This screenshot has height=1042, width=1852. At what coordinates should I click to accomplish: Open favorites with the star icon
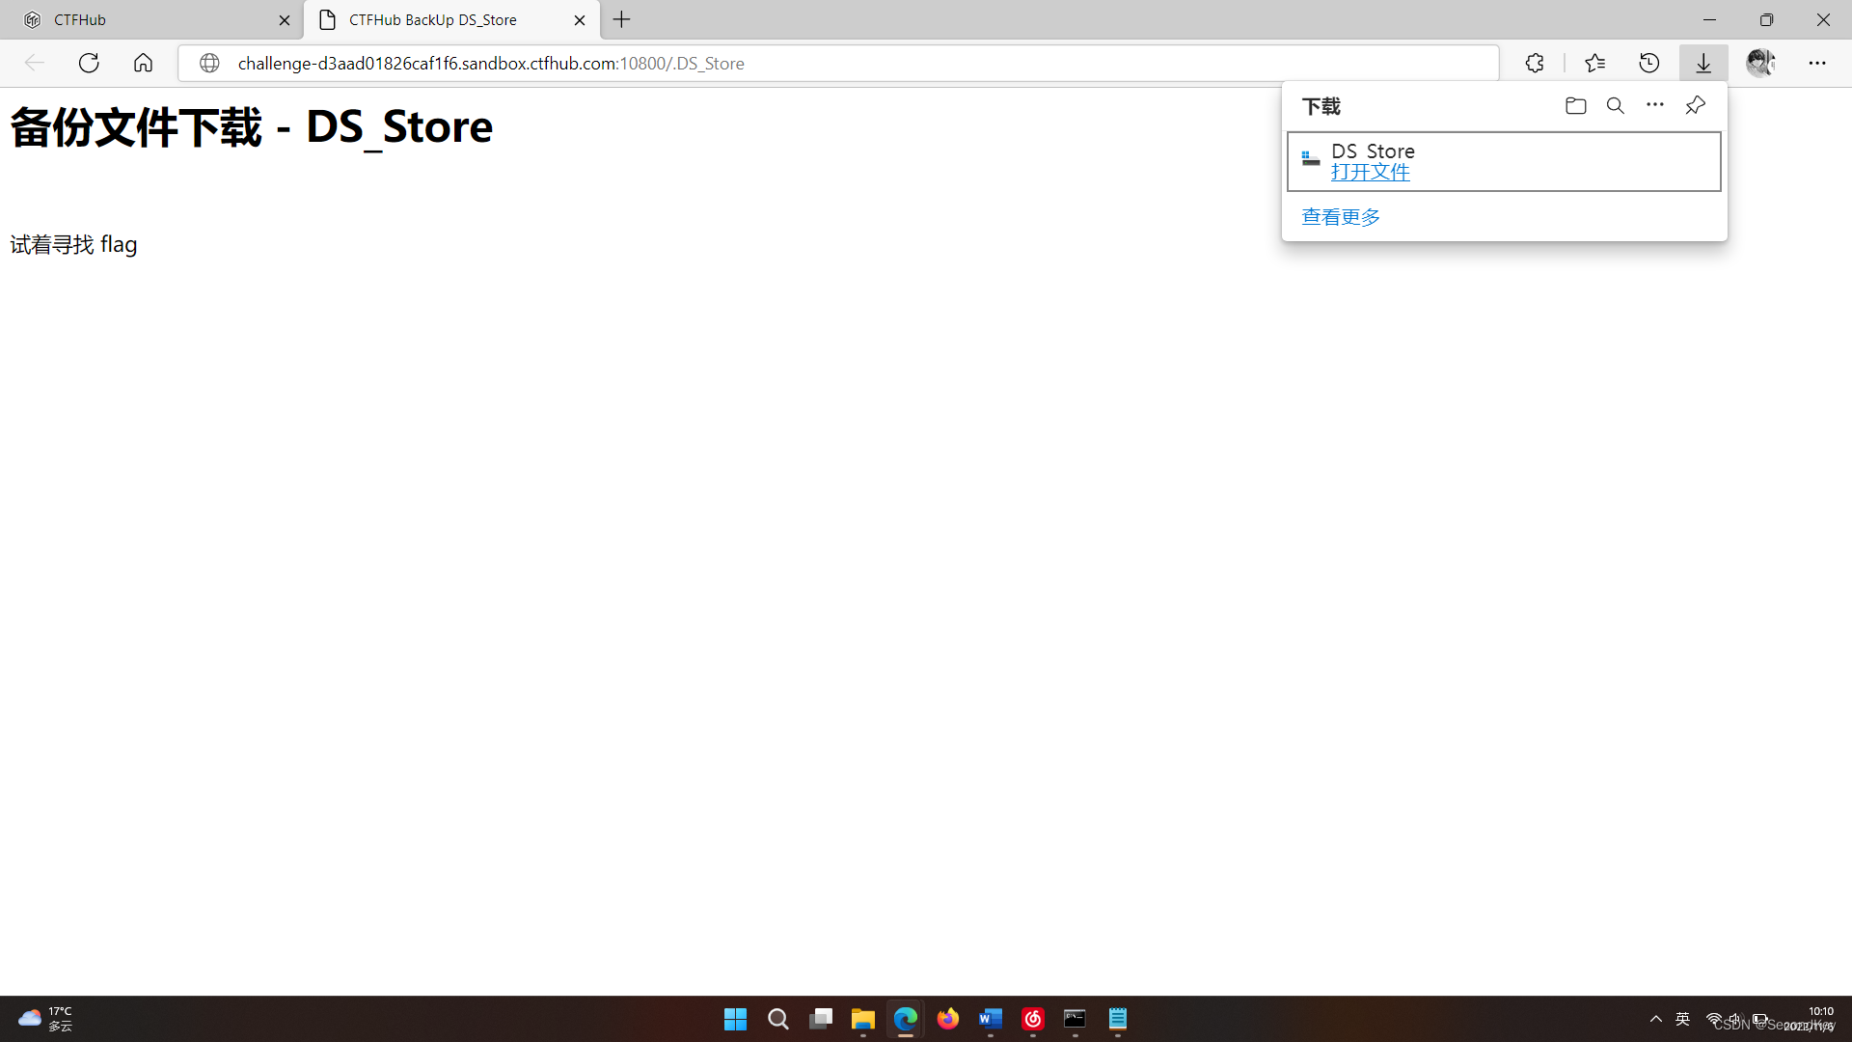tap(1595, 63)
